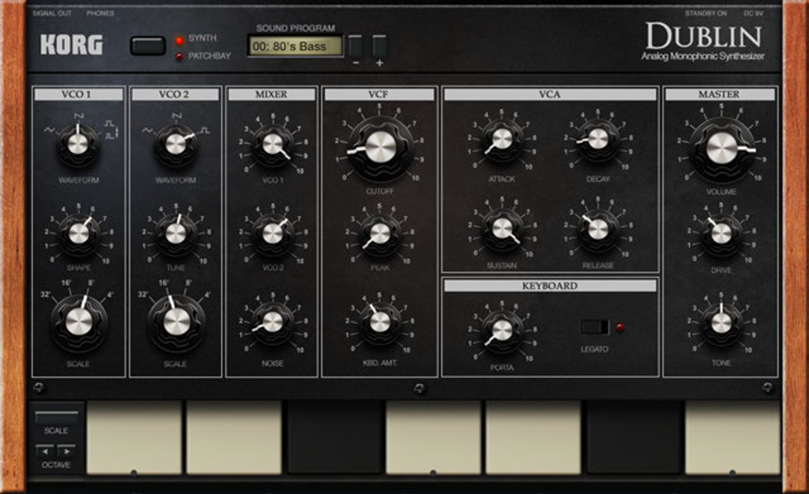Select previous sound program with minus button
The height and width of the screenshot is (494, 809).
355,46
